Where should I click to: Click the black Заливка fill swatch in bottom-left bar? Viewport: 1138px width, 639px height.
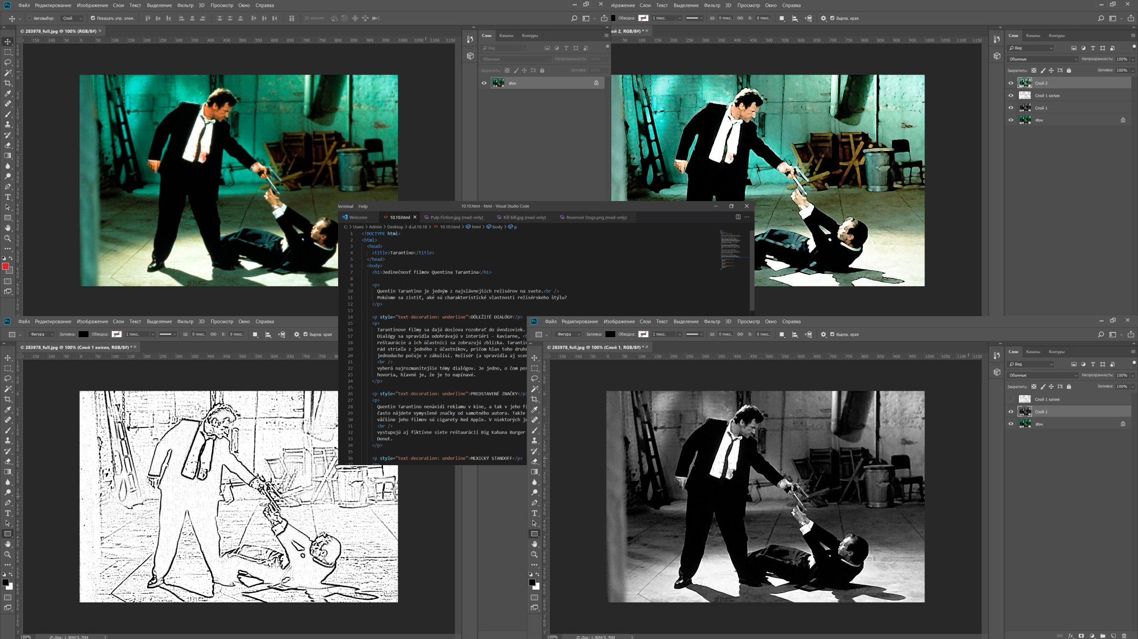(x=83, y=334)
